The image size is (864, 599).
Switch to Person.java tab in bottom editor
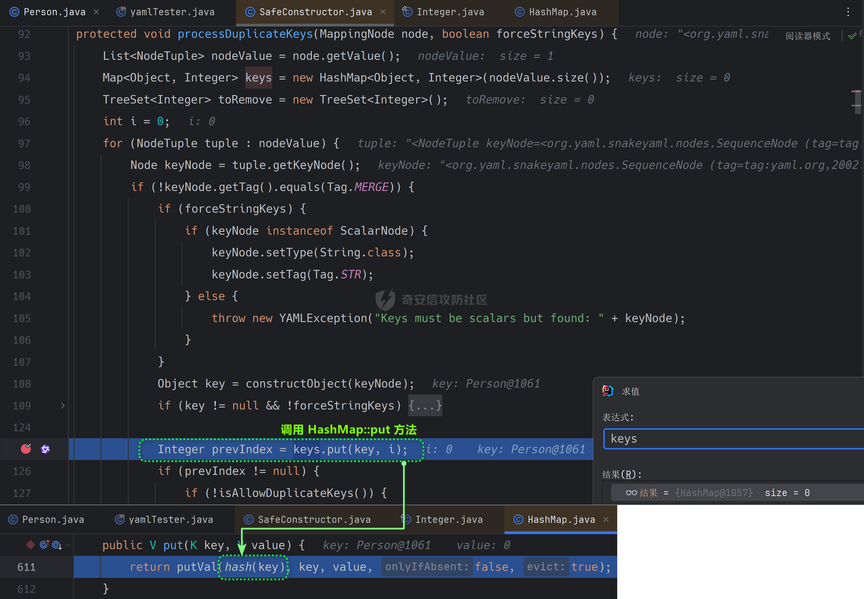click(53, 519)
